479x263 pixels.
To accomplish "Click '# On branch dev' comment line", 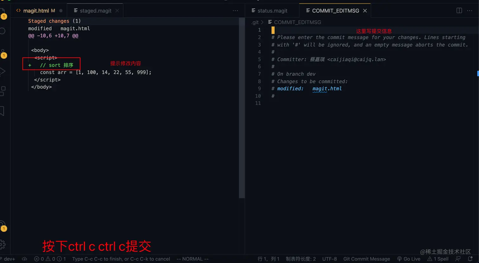I will tap(293, 74).
